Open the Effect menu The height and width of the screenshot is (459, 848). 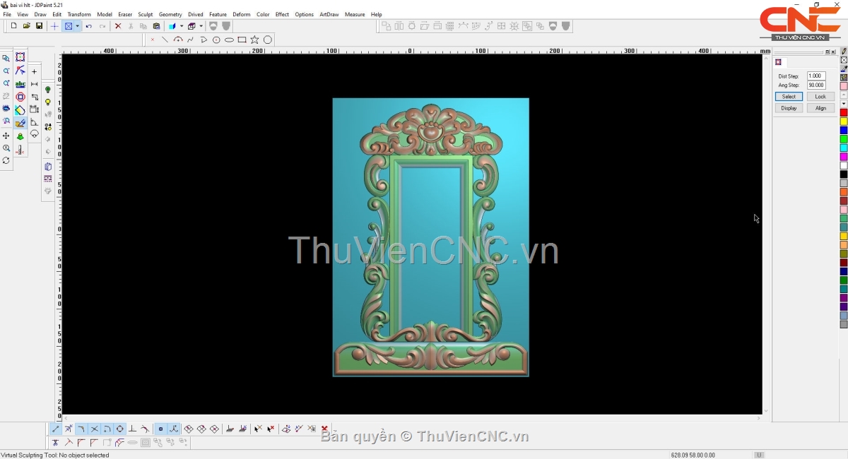coord(282,14)
